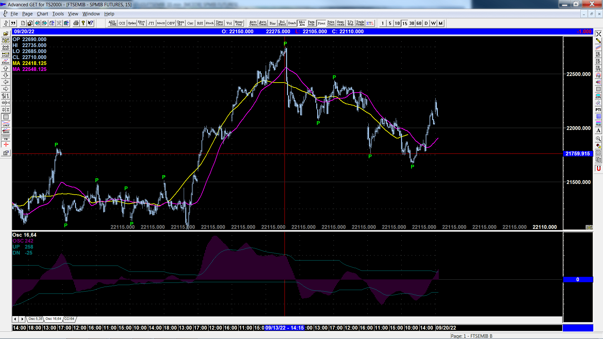
Task: Toggle the XTL indicator button
Action: tap(370, 23)
